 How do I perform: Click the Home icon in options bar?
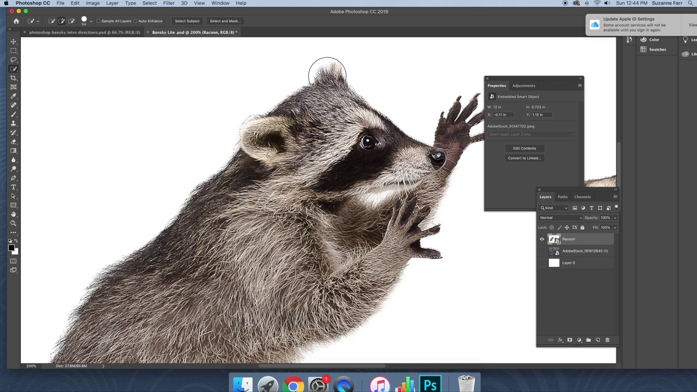click(x=16, y=21)
